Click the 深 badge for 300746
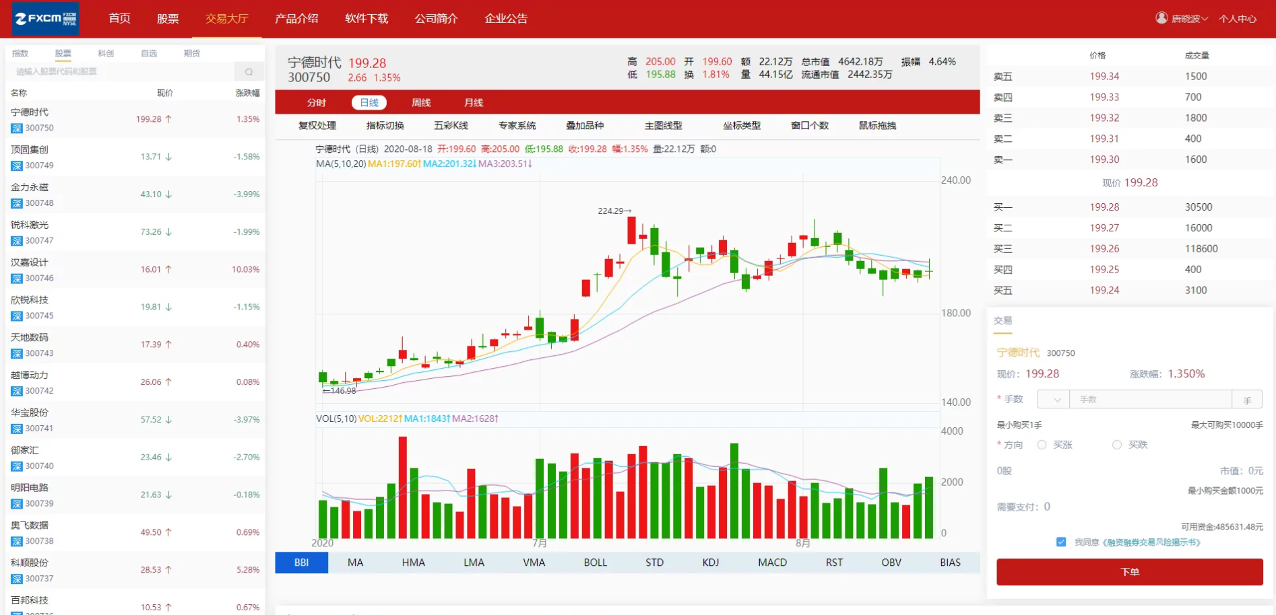This screenshot has width=1276, height=615. click(17, 279)
